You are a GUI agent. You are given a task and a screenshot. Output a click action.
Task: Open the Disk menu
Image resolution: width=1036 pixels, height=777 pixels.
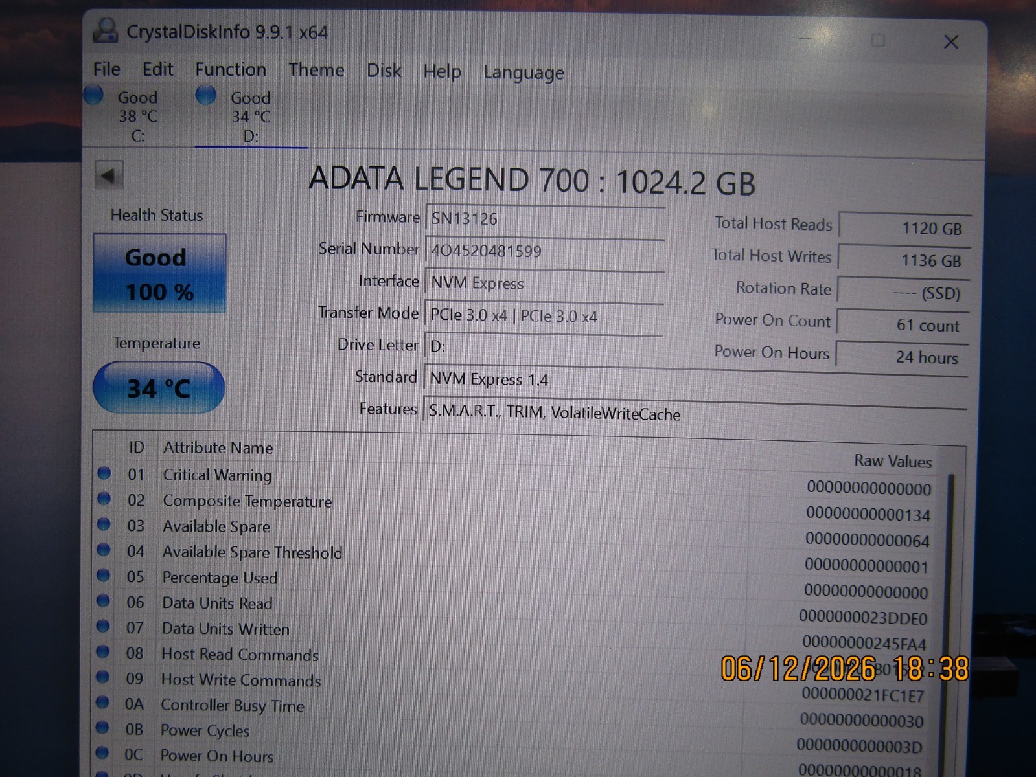[384, 71]
